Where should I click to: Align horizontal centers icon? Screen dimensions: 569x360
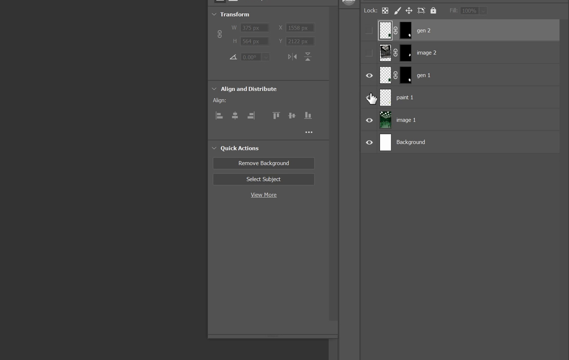click(x=235, y=115)
